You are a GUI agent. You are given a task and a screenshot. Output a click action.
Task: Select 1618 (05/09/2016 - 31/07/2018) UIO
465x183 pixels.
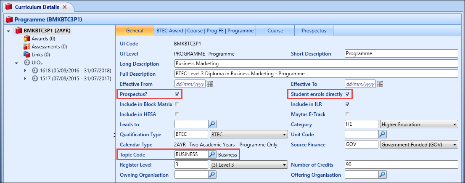(x=75, y=71)
